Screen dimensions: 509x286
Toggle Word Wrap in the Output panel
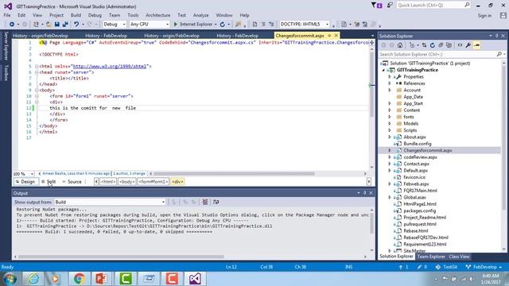click(216, 202)
